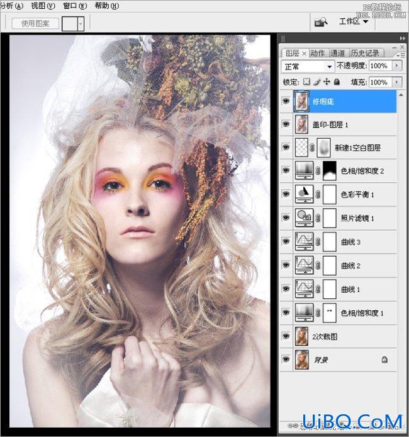Open the 填充 slider arrow

[x=397, y=82]
